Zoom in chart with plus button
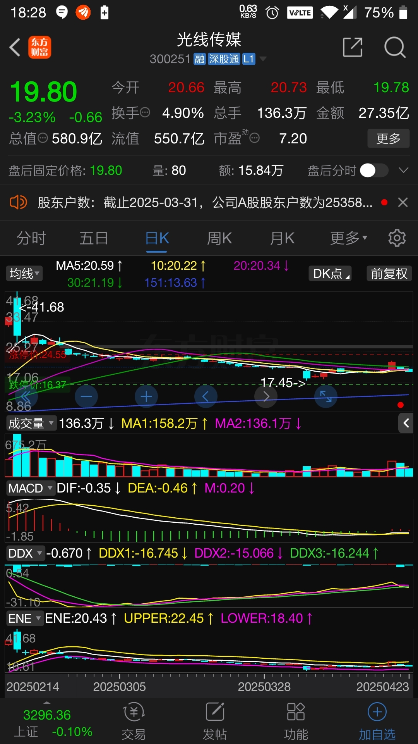The width and height of the screenshot is (418, 744). pyautogui.click(x=146, y=396)
